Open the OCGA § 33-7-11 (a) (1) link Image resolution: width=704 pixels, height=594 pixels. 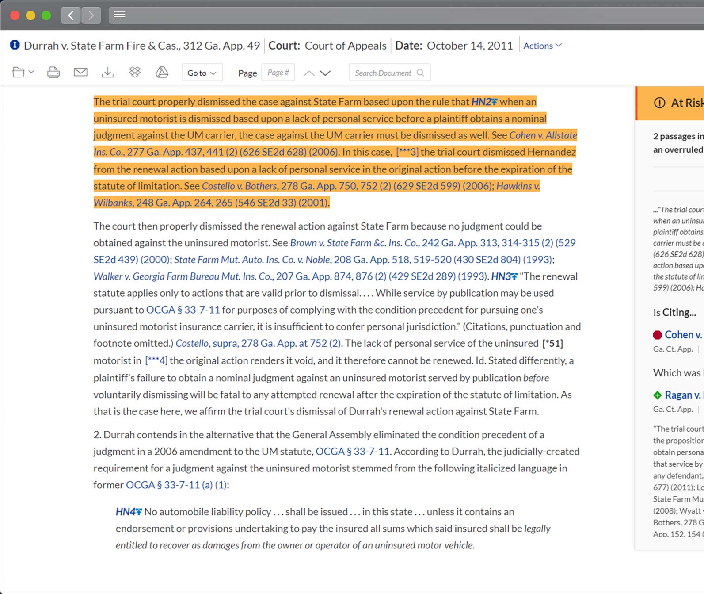tap(176, 485)
